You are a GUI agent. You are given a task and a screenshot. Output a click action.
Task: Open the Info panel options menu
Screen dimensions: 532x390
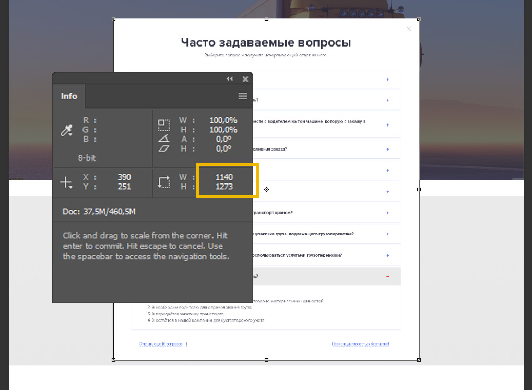tap(243, 96)
